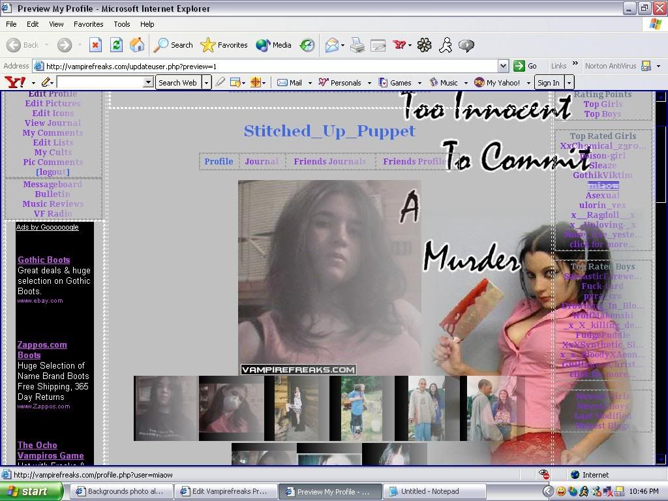Open the VF Radio link
The image size is (668, 501).
(x=53, y=213)
